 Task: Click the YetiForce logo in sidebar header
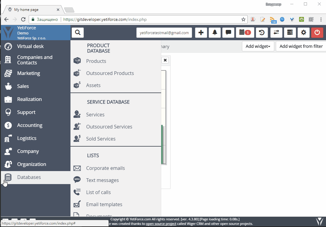tap(8, 33)
